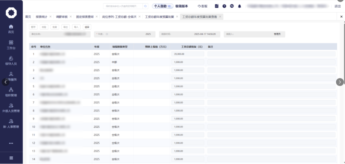Open 组织管理 in the sidebar
The image size is (345, 164).
click(x=11, y=90)
